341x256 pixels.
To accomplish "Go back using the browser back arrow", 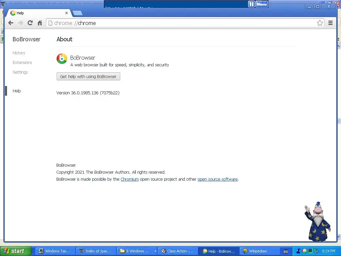I will [11, 23].
